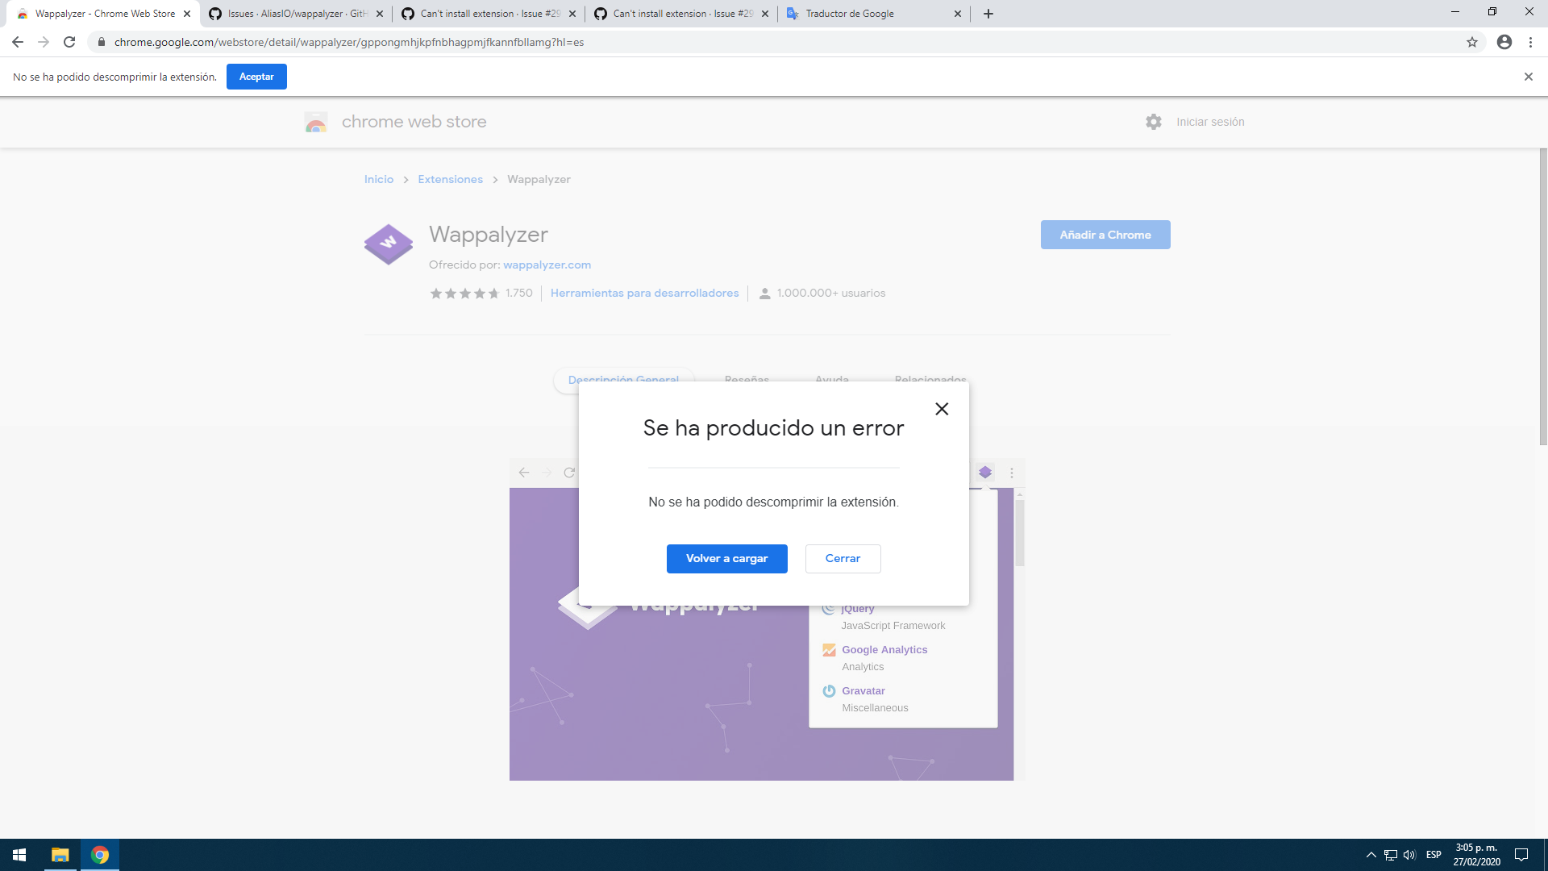Screen dimensions: 1548x871
Task: Open the wappalyzer.com developer link
Action: click(x=547, y=265)
